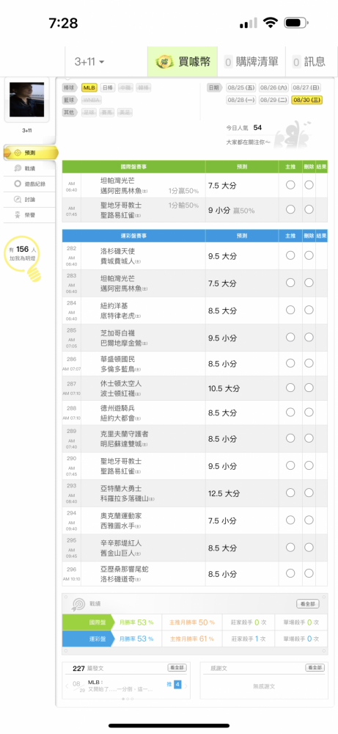Expand the 3+11 user dropdown
This screenshot has width=338, height=734.
tap(89, 62)
